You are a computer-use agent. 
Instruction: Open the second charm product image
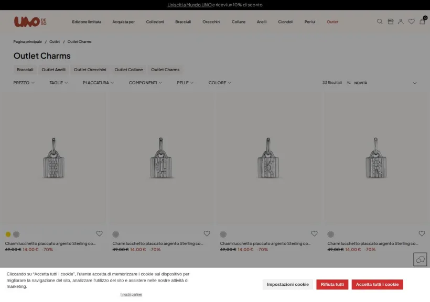click(x=162, y=158)
